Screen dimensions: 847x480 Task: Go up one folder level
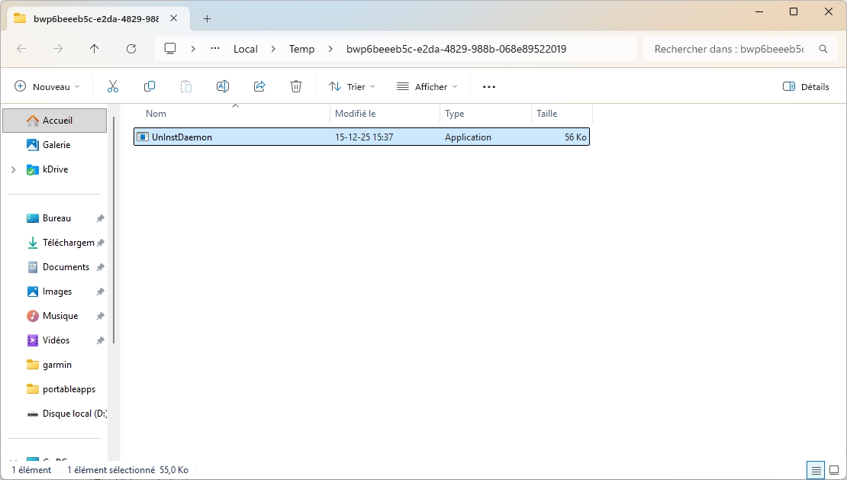click(95, 49)
